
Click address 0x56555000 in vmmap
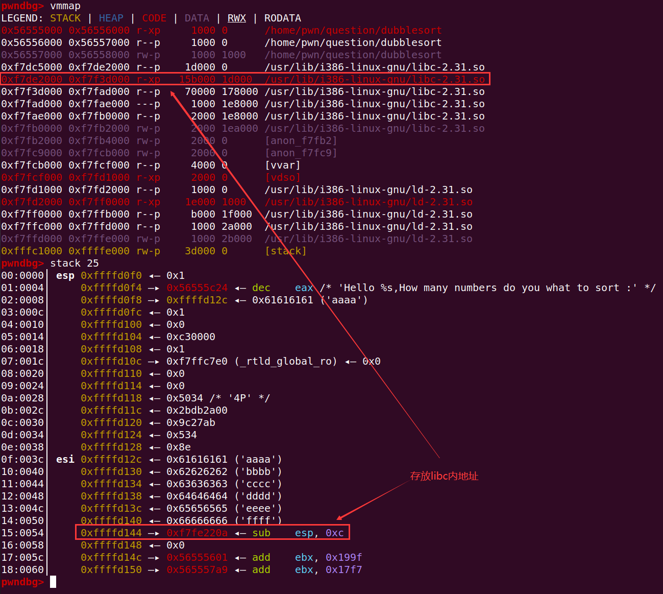(32, 31)
